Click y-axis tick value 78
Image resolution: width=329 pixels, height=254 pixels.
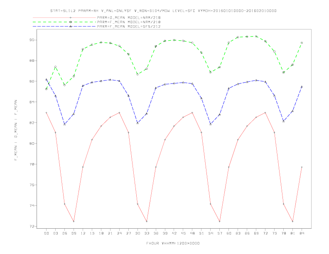point(32,164)
